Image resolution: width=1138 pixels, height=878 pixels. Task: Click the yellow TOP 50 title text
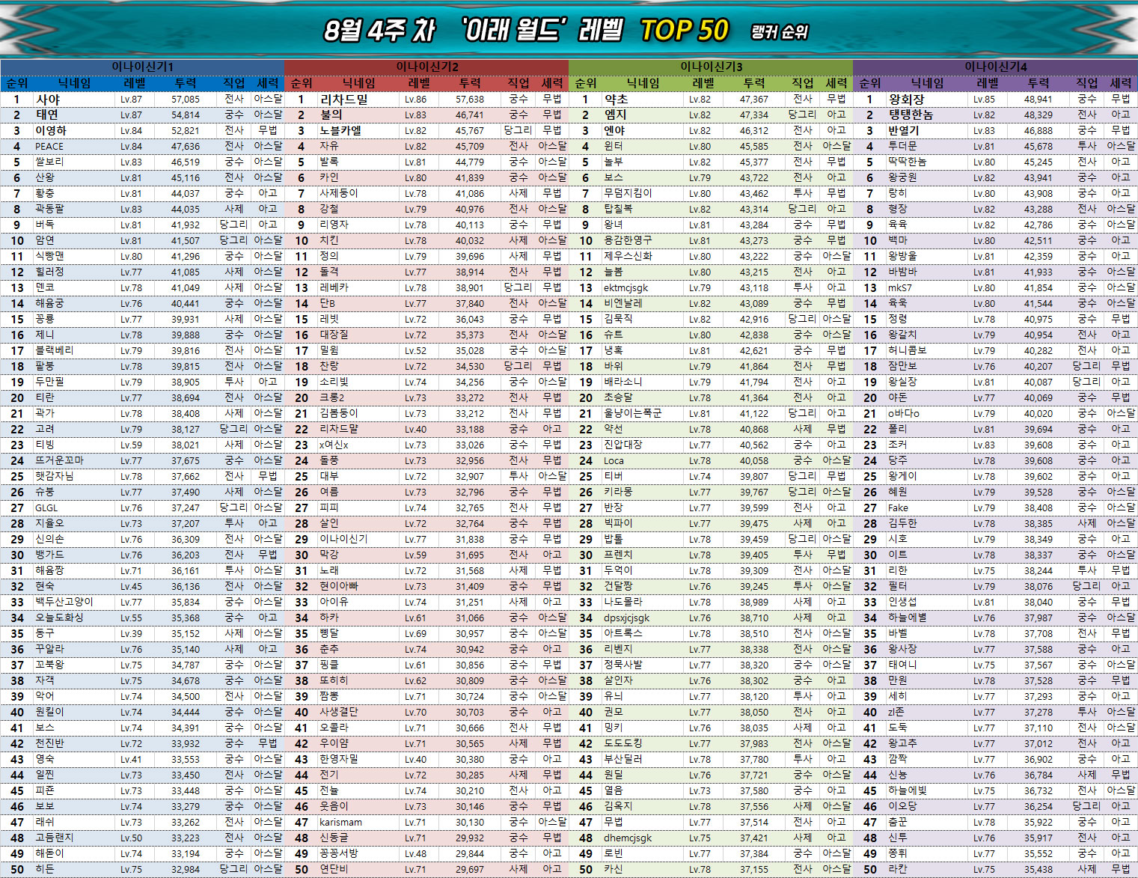[x=684, y=30]
